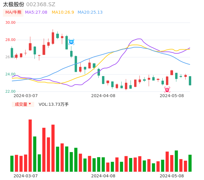This screenshot has width=204, height=180.
Task: Click the pink bull marker below the candles
Action: coord(167,89)
